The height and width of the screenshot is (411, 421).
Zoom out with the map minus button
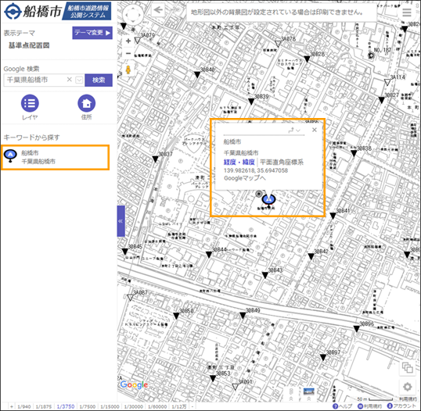[128, 53]
